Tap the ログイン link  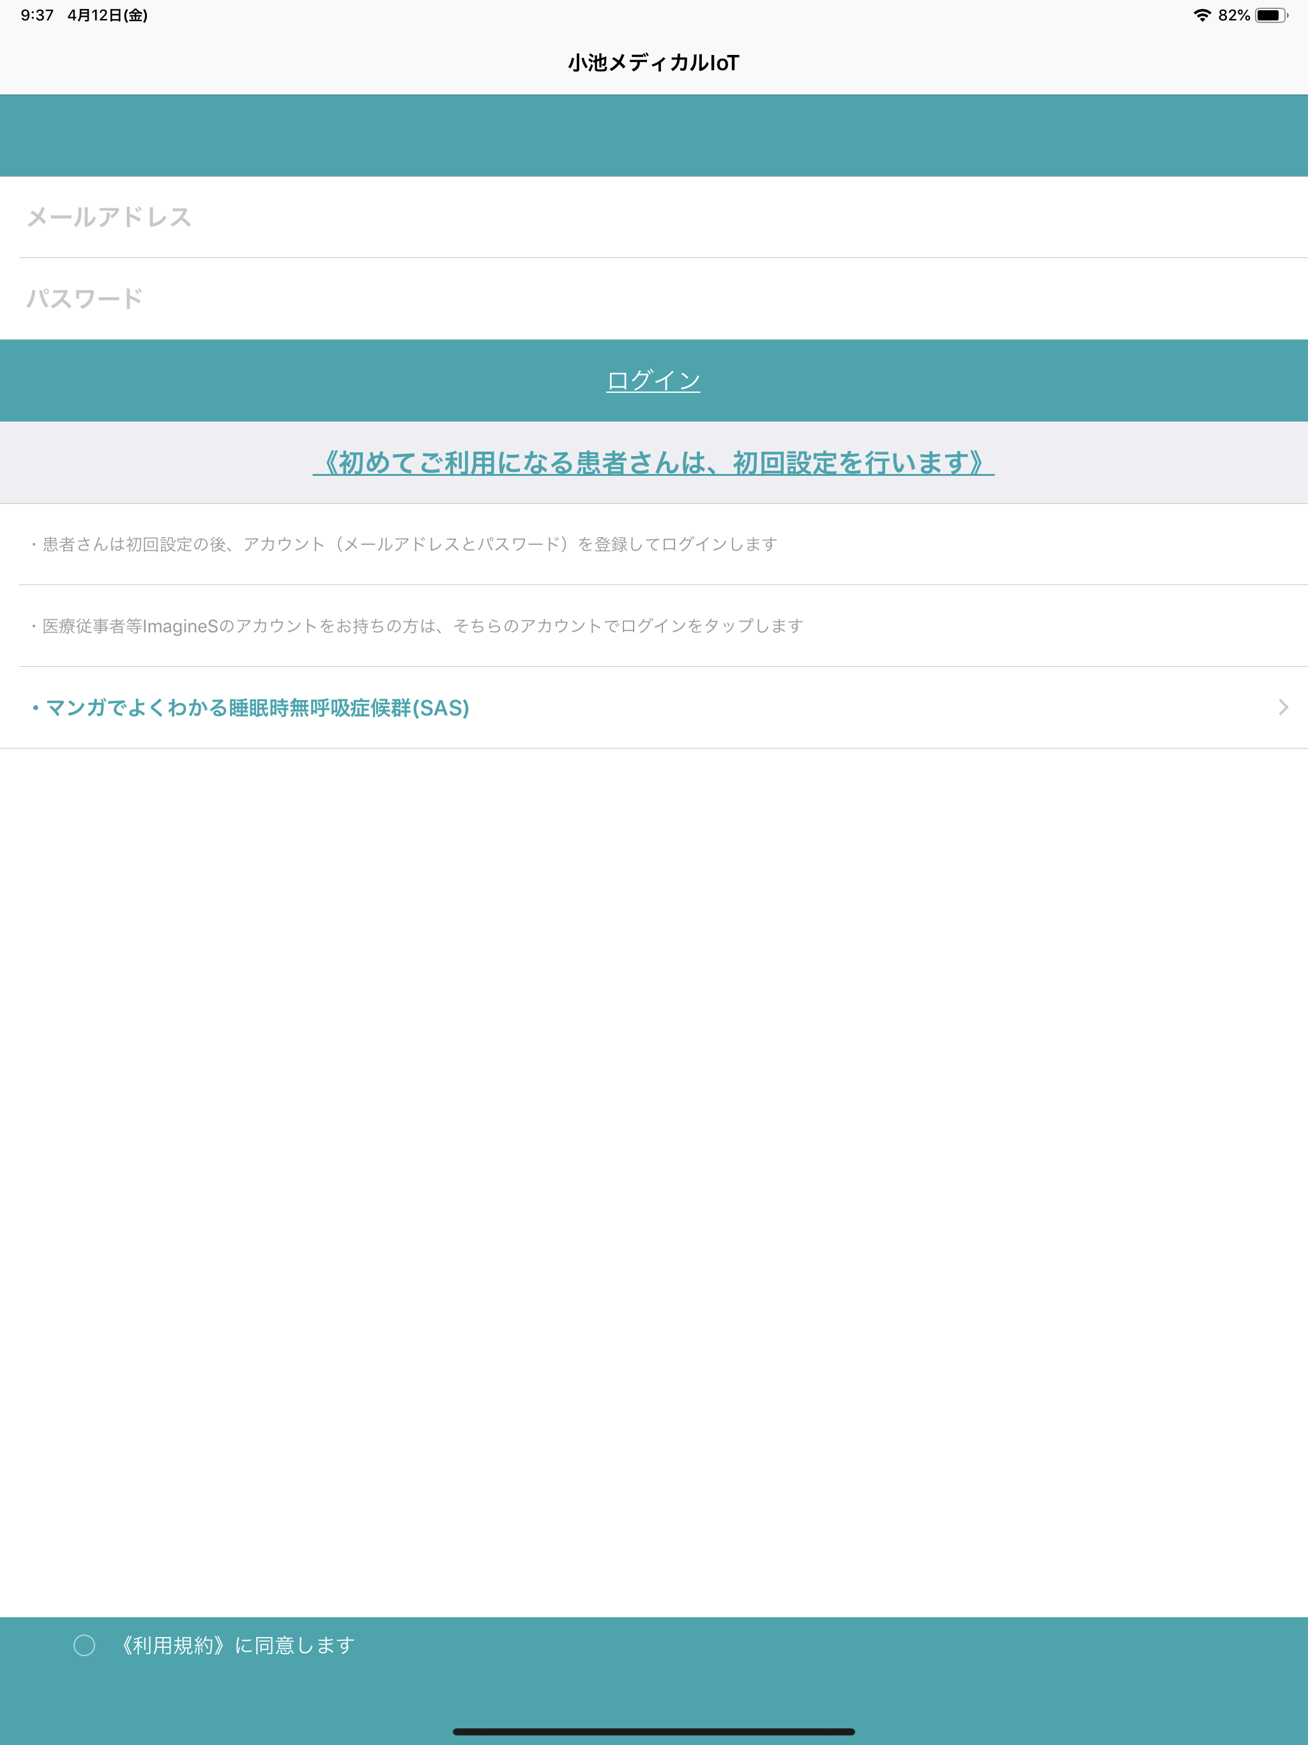click(653, 380)
